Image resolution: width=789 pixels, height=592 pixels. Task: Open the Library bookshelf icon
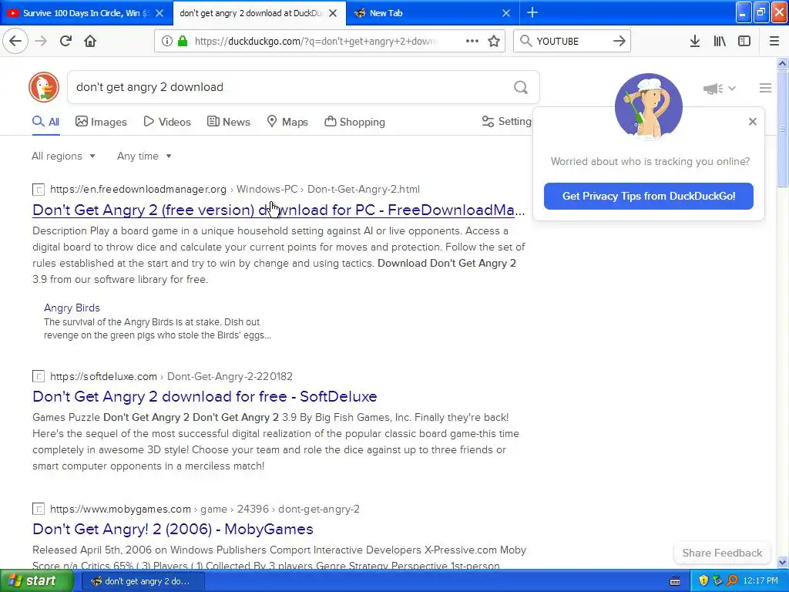720,41
